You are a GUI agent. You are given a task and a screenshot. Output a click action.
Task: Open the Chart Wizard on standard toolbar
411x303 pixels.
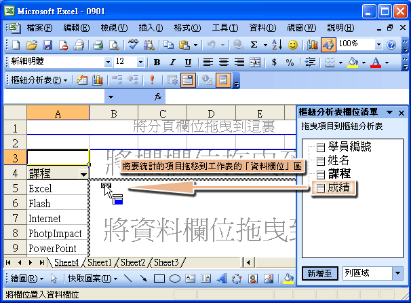(x=312, y=45)
